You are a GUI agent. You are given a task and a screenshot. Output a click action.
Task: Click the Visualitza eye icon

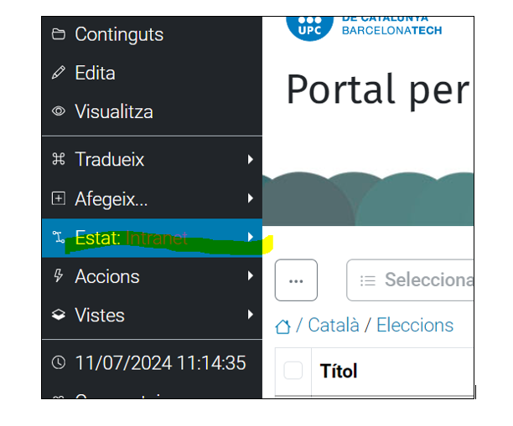[x=59, y=111]
